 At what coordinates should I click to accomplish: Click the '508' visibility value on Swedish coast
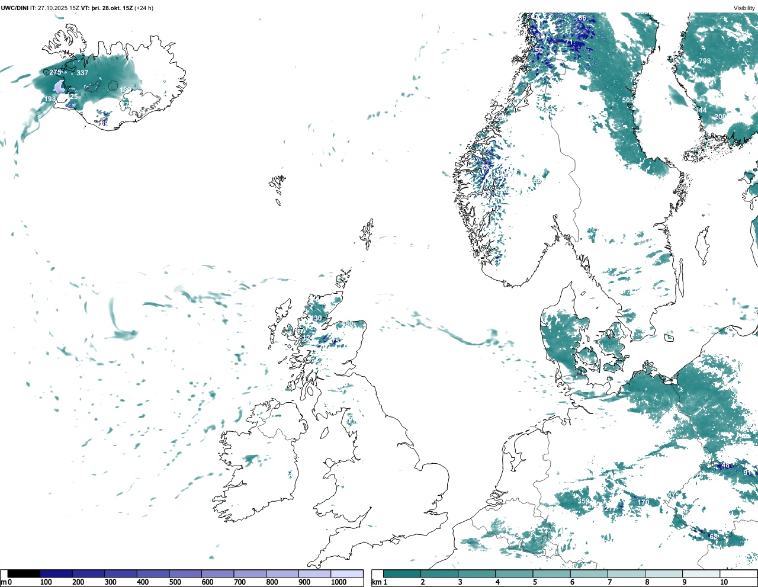[x=628, y=101]
